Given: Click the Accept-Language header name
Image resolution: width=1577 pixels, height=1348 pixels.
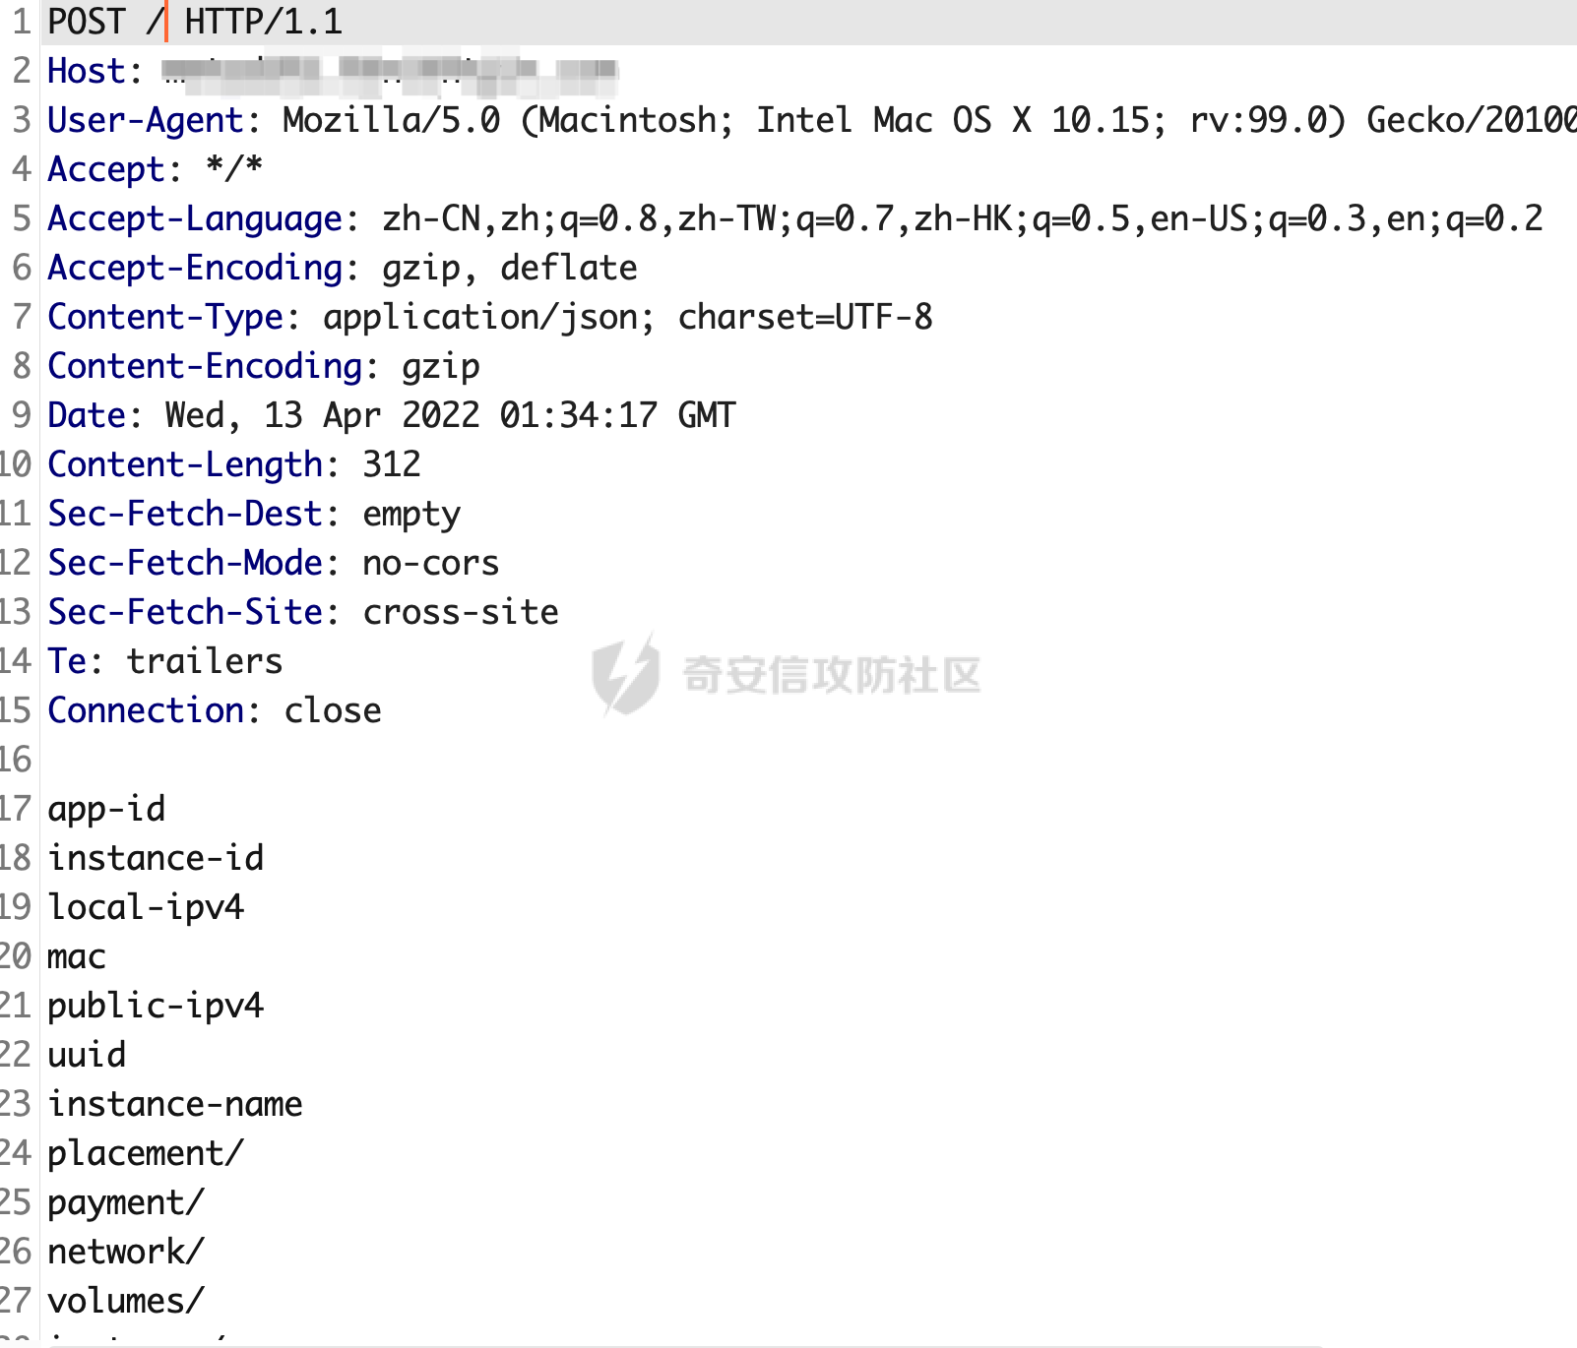Looking at the screenshot, I should point(195,218).
